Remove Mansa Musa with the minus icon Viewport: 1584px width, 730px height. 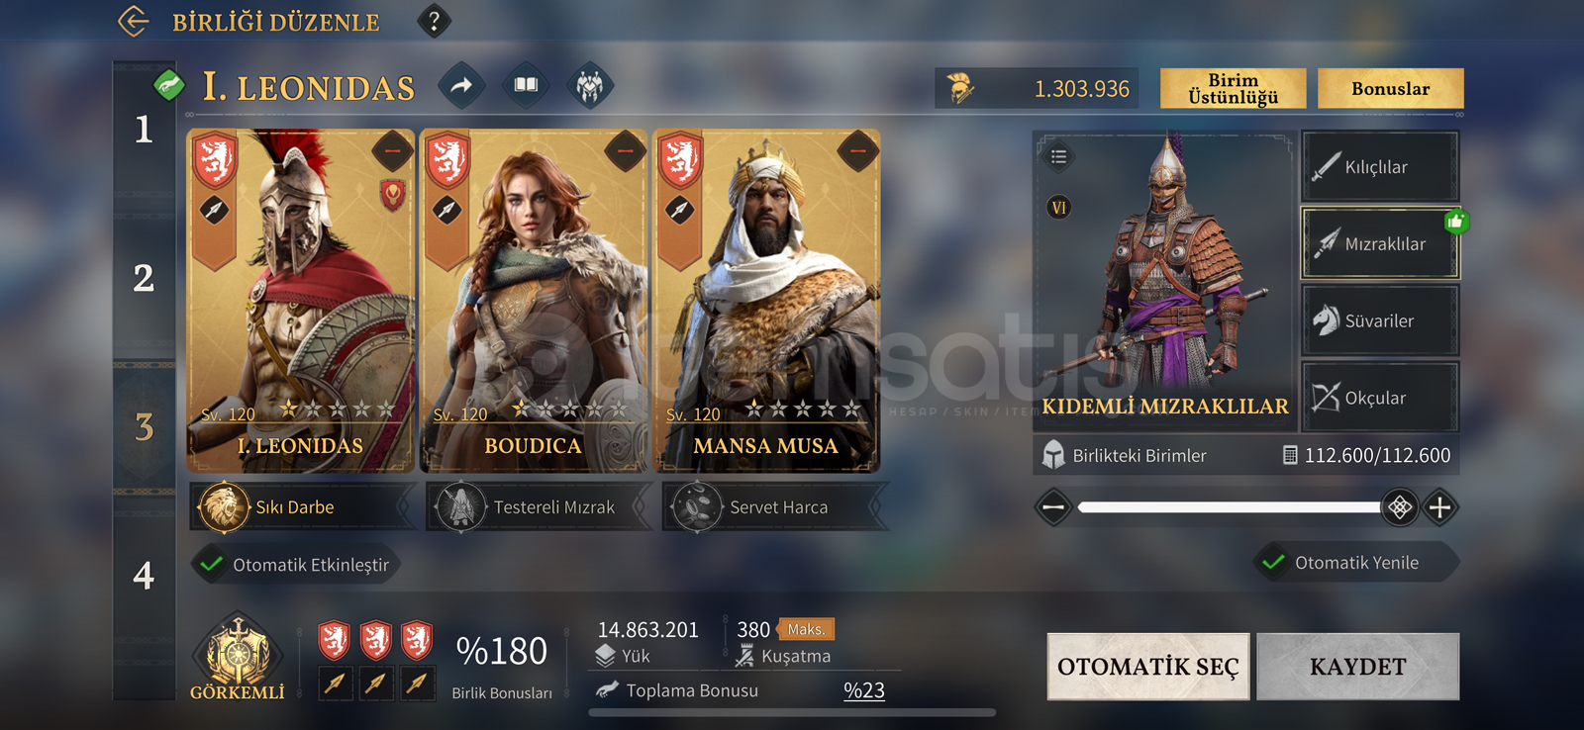tap(858, 151)
